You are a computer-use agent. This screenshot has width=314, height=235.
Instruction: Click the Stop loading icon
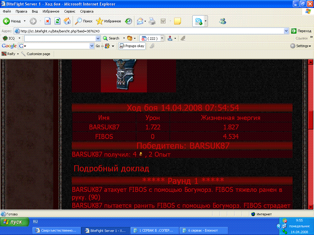[48, 21]
